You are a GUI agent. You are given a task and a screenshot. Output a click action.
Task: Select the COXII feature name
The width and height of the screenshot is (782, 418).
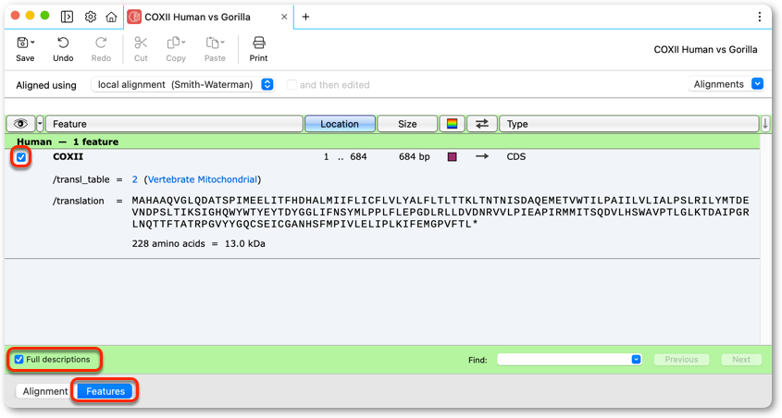68,156
